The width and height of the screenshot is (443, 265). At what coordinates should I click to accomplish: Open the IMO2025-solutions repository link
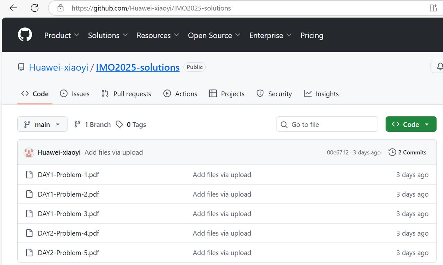tap(138, 67)
